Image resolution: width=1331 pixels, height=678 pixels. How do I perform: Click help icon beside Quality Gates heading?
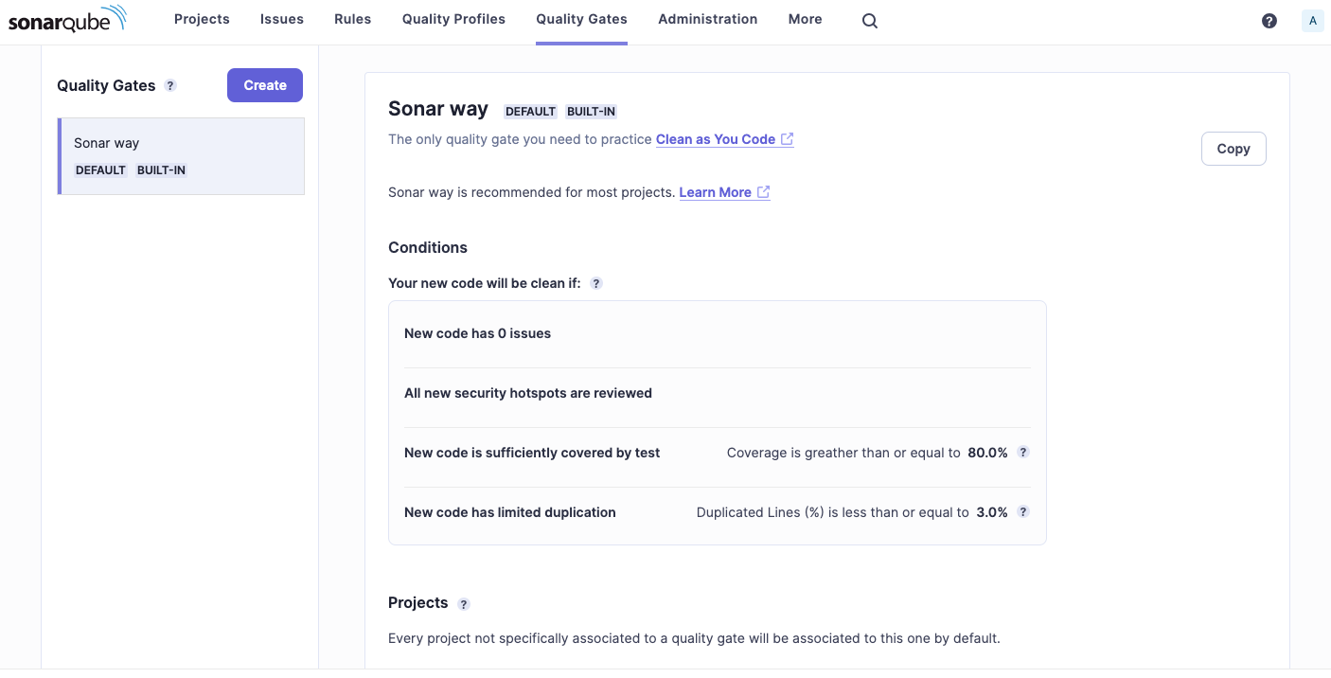(x=170, y=85)
